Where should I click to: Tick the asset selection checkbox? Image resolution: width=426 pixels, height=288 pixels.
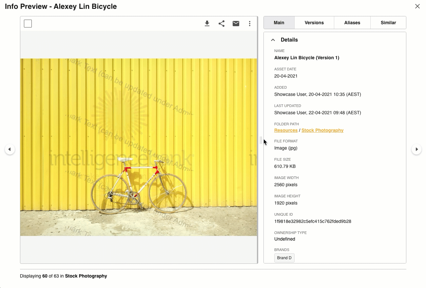click(28, 24)
